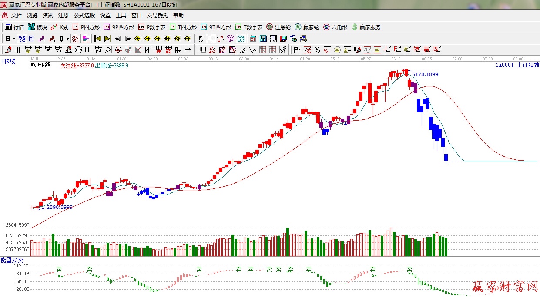This screenshot has height=297, width=540.
Task: Open the calculator icon in toolbar
Action: [x=263, y=39]
